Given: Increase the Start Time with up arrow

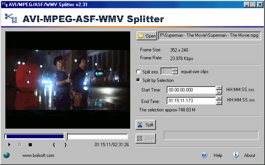Looking at the screenshot, I should tap(219, 88).
